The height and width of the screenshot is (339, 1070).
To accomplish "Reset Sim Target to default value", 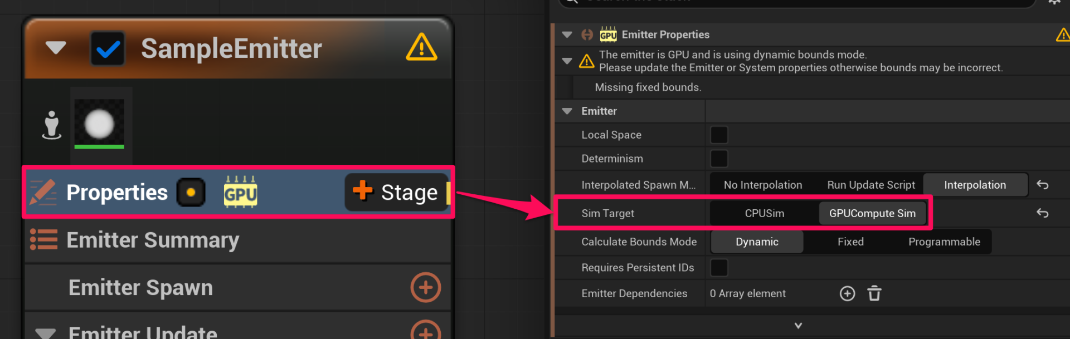I will coord(1042,213).
